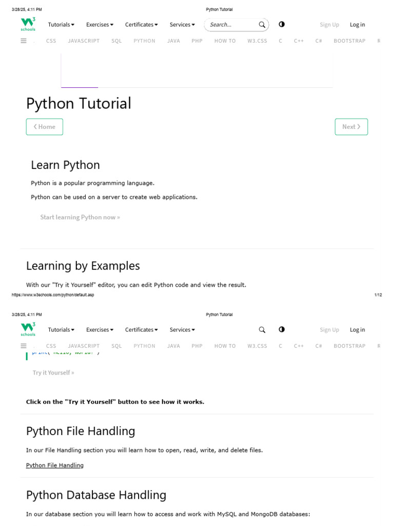Select BOOTSTRAP in the top topic bar
Screen dimensions: 394x526
pyautogui.click(x=349, y=41)
